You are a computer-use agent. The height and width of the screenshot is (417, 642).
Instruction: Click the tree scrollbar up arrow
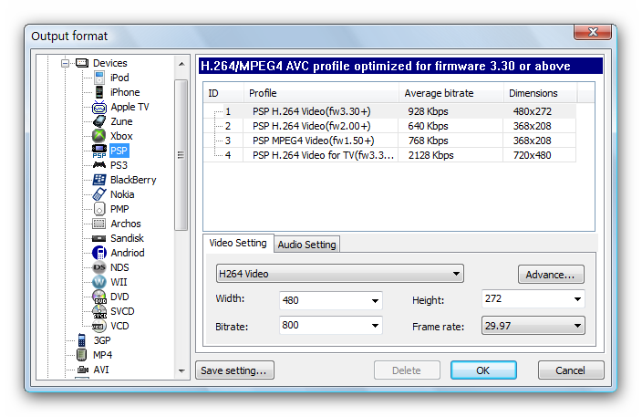click(181, 64)
